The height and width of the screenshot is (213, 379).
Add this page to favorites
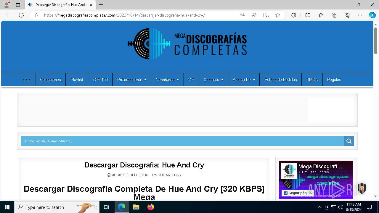point(278,15)
